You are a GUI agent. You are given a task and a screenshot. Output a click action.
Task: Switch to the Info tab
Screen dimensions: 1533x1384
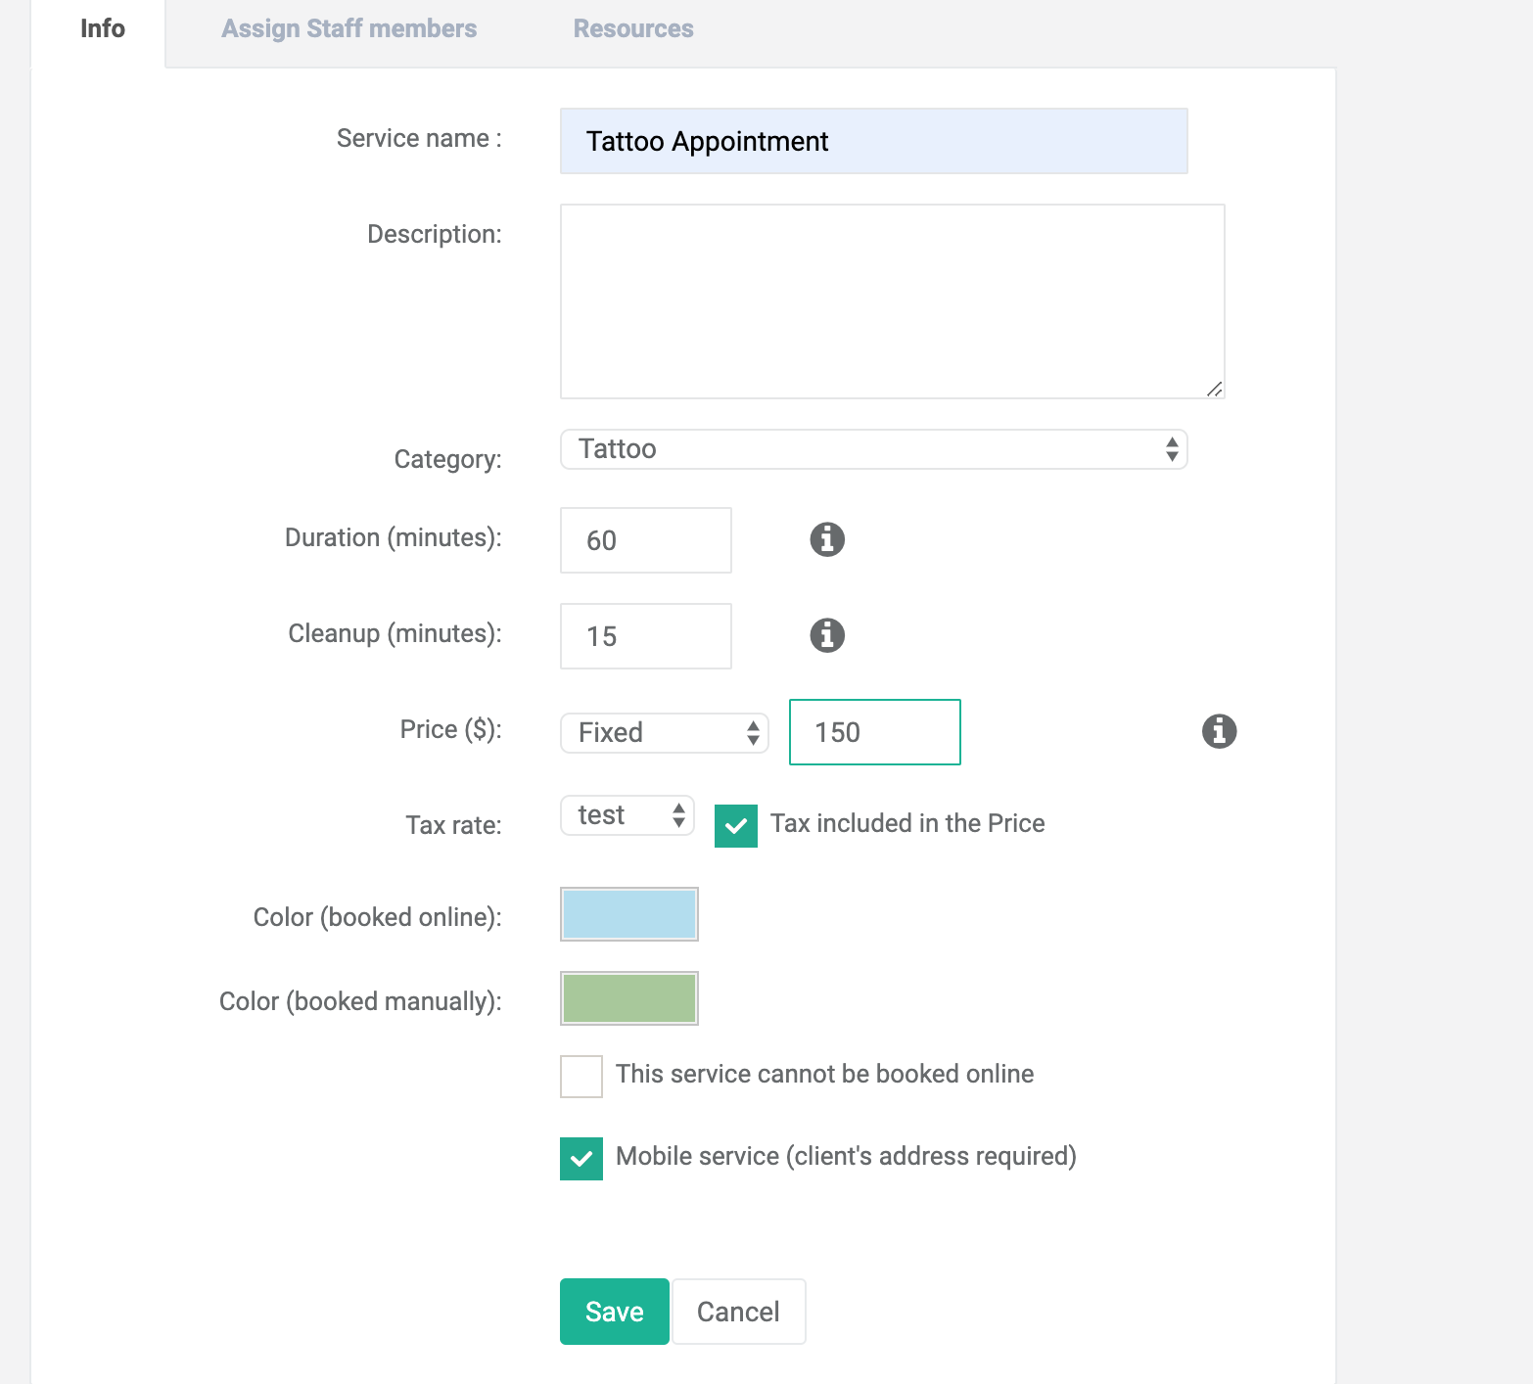tap(103, 28)
